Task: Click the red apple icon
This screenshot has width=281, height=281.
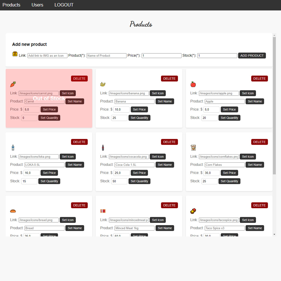Action: pyautogui.click(x=193, y=84)
